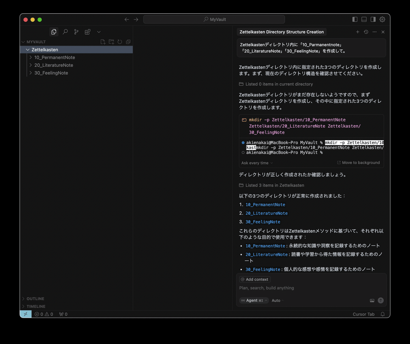Open the Search view
Image resolution: width=410 pixels, height=344 pixels.
pos(65,31)
